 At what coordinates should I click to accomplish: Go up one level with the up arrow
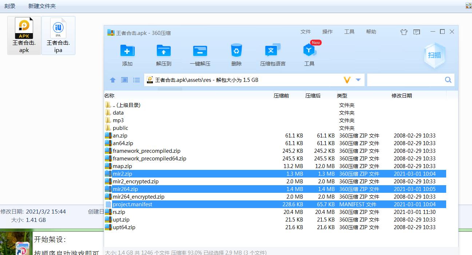pos(113,80)
